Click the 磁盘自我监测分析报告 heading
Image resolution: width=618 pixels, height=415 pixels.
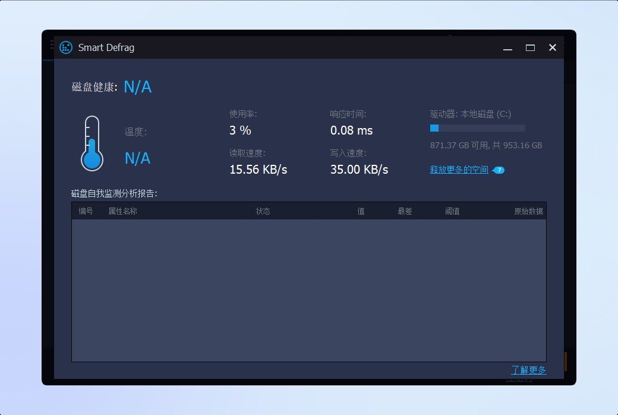pyautogui.click(x=114, y=193)
